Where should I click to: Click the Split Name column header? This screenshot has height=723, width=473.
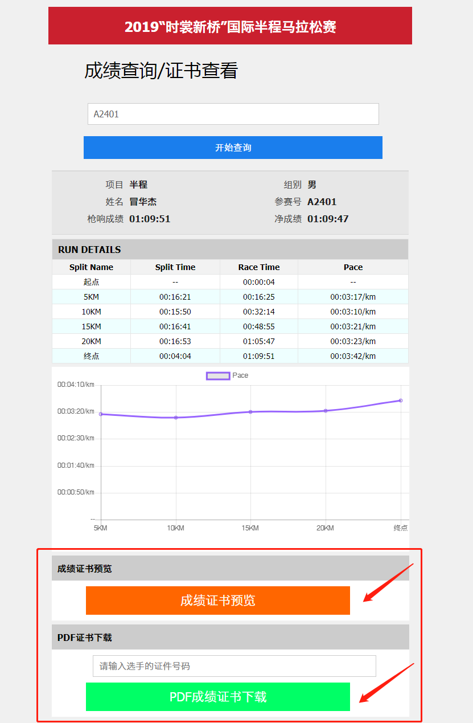pyautogui.click(x=91, y=267)
